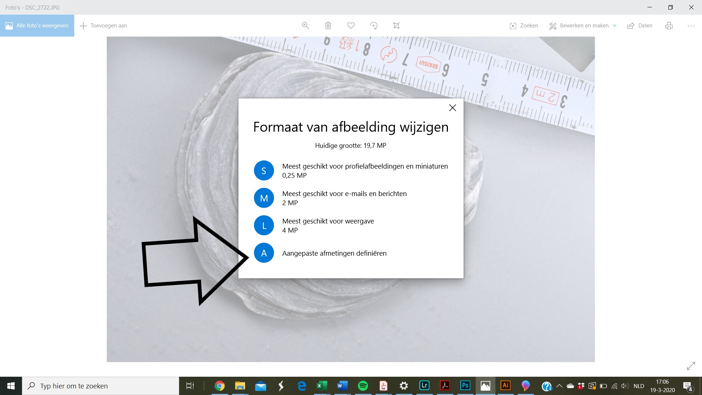This screenshot has height=395, width=702.
Task: Click the delete trash can icon
Action: pos(328,26)
